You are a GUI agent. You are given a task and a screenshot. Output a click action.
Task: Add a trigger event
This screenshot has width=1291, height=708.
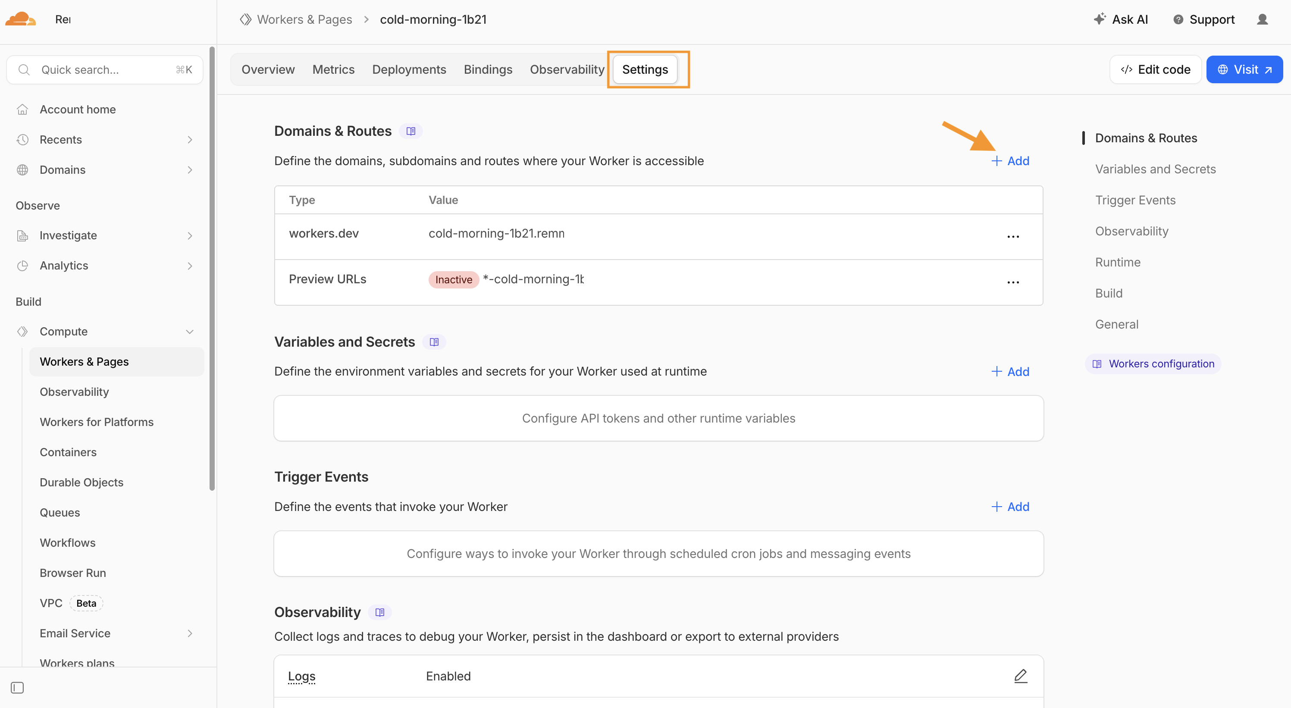point(1010,507)
